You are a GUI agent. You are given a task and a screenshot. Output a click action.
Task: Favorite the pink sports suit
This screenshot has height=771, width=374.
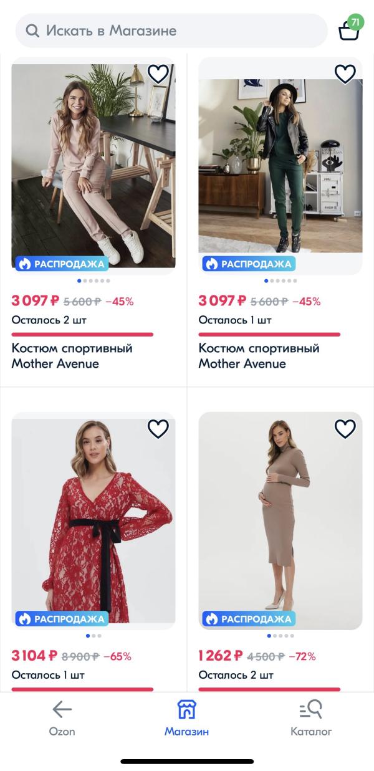158,74
